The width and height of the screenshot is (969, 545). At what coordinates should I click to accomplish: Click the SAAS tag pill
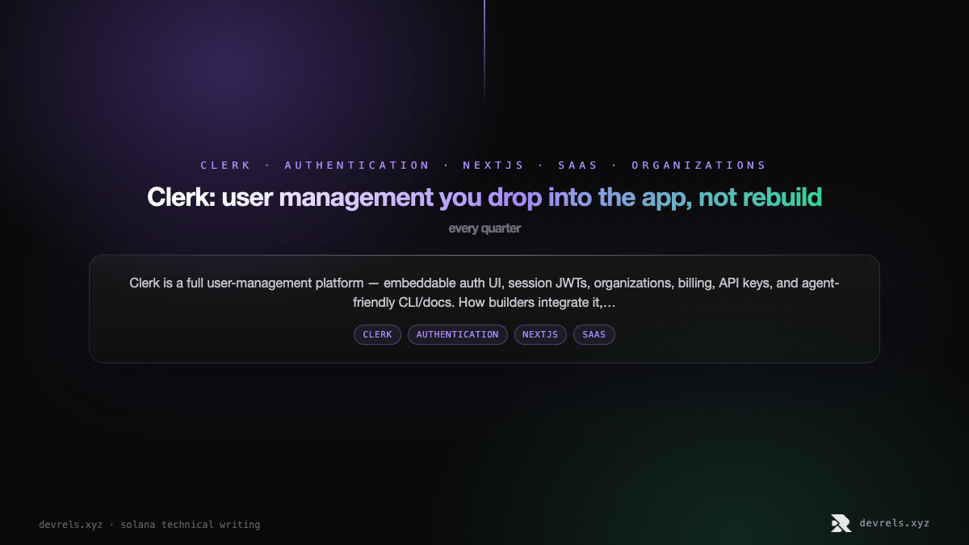[x=594, y=334]
